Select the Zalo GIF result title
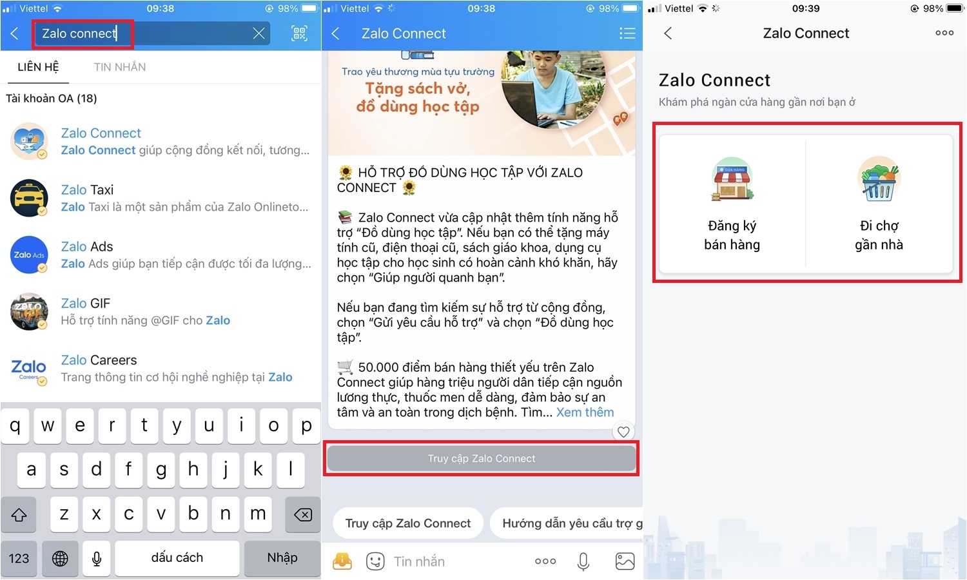The width and height of the screenshot is (967, 580). (x=86, y=304)
